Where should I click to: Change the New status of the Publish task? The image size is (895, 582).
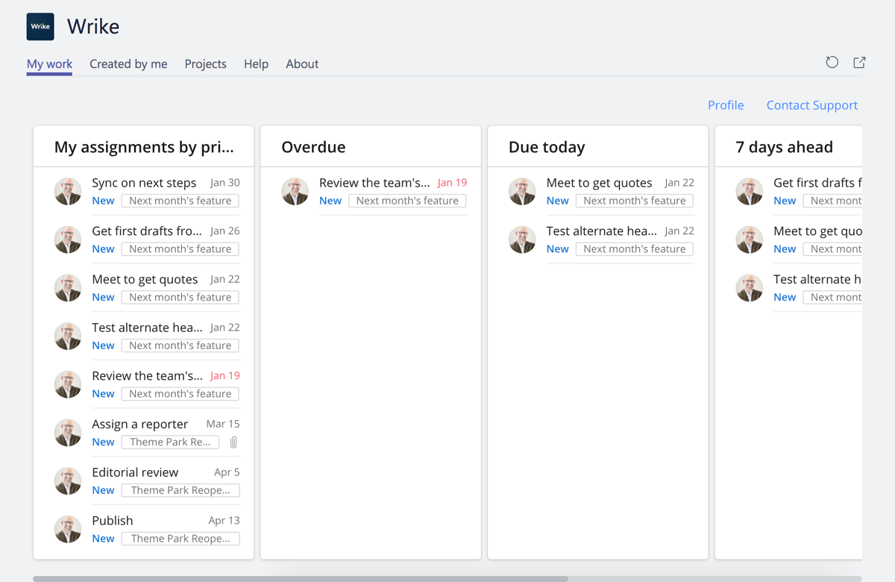click(x=103, y=539)
